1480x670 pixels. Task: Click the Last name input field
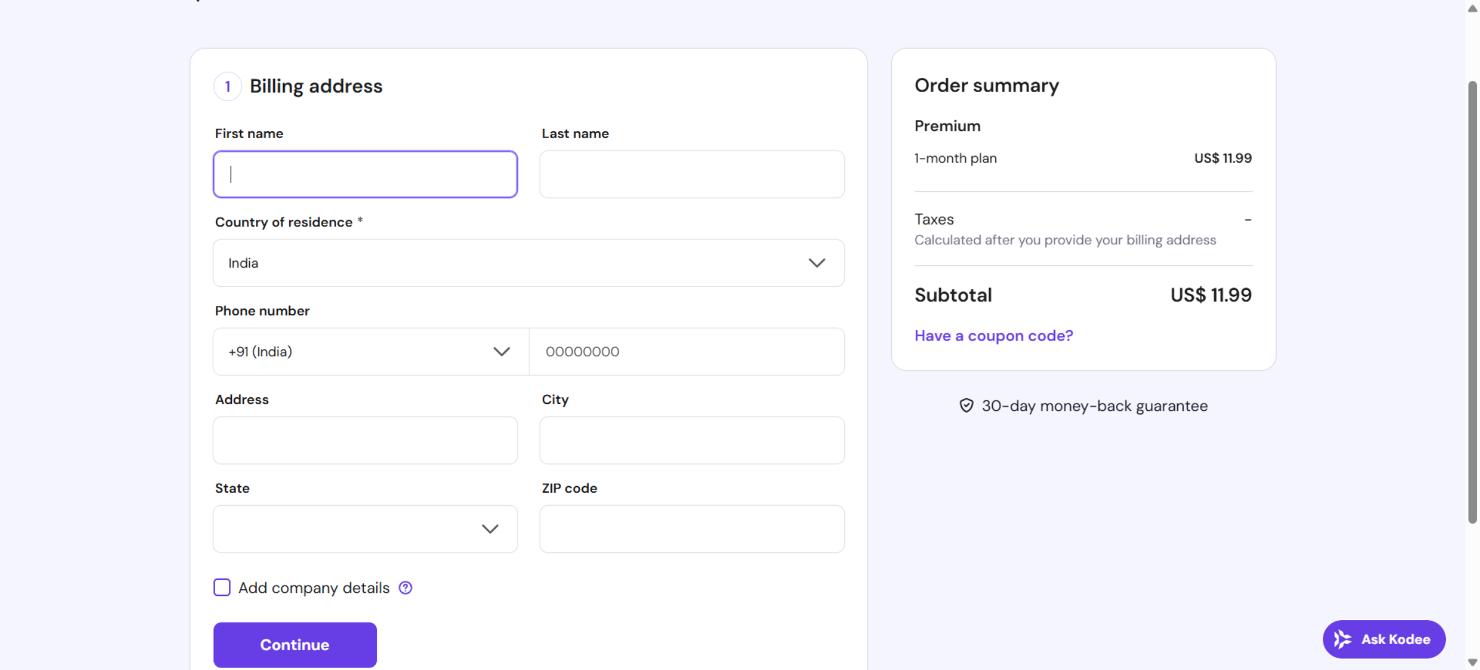pyautogui.click(x=691, y=174)
